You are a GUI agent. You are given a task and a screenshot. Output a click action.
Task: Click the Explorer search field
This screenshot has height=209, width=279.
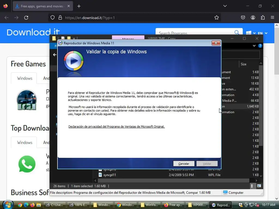241,55
